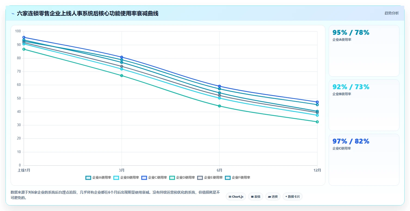Hide the 企业C使用率 series via legend
Image resolution: width=410 pixels, height=211 pixels.
pyautogui.click(x=154, y=178)
